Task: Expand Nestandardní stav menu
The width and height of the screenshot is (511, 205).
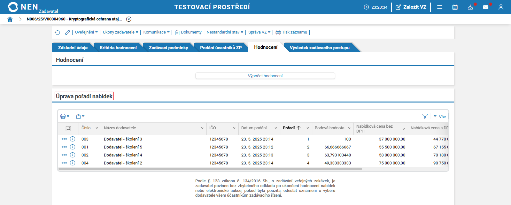Action: [x=225, y=32]
